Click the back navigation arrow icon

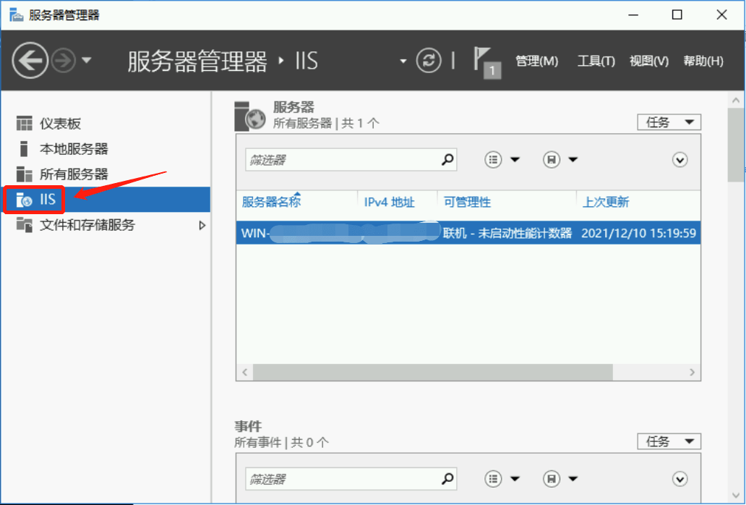(30, 61)
